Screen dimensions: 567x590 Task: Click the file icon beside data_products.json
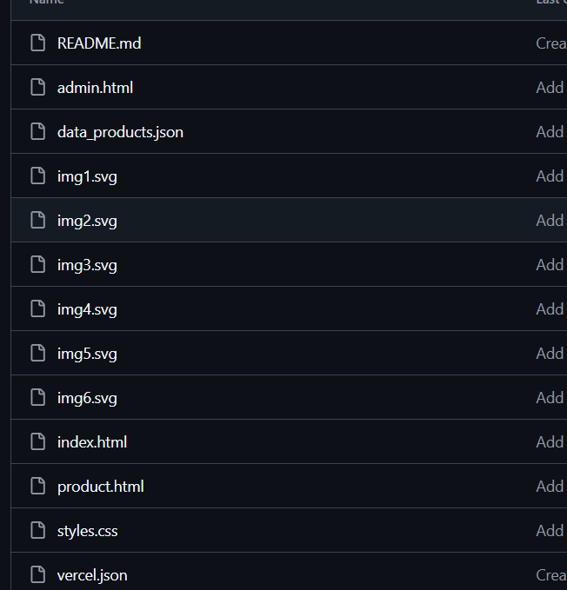(x=37, y=131)
